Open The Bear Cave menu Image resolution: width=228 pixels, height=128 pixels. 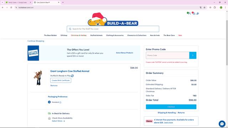[x=169, y=36]
